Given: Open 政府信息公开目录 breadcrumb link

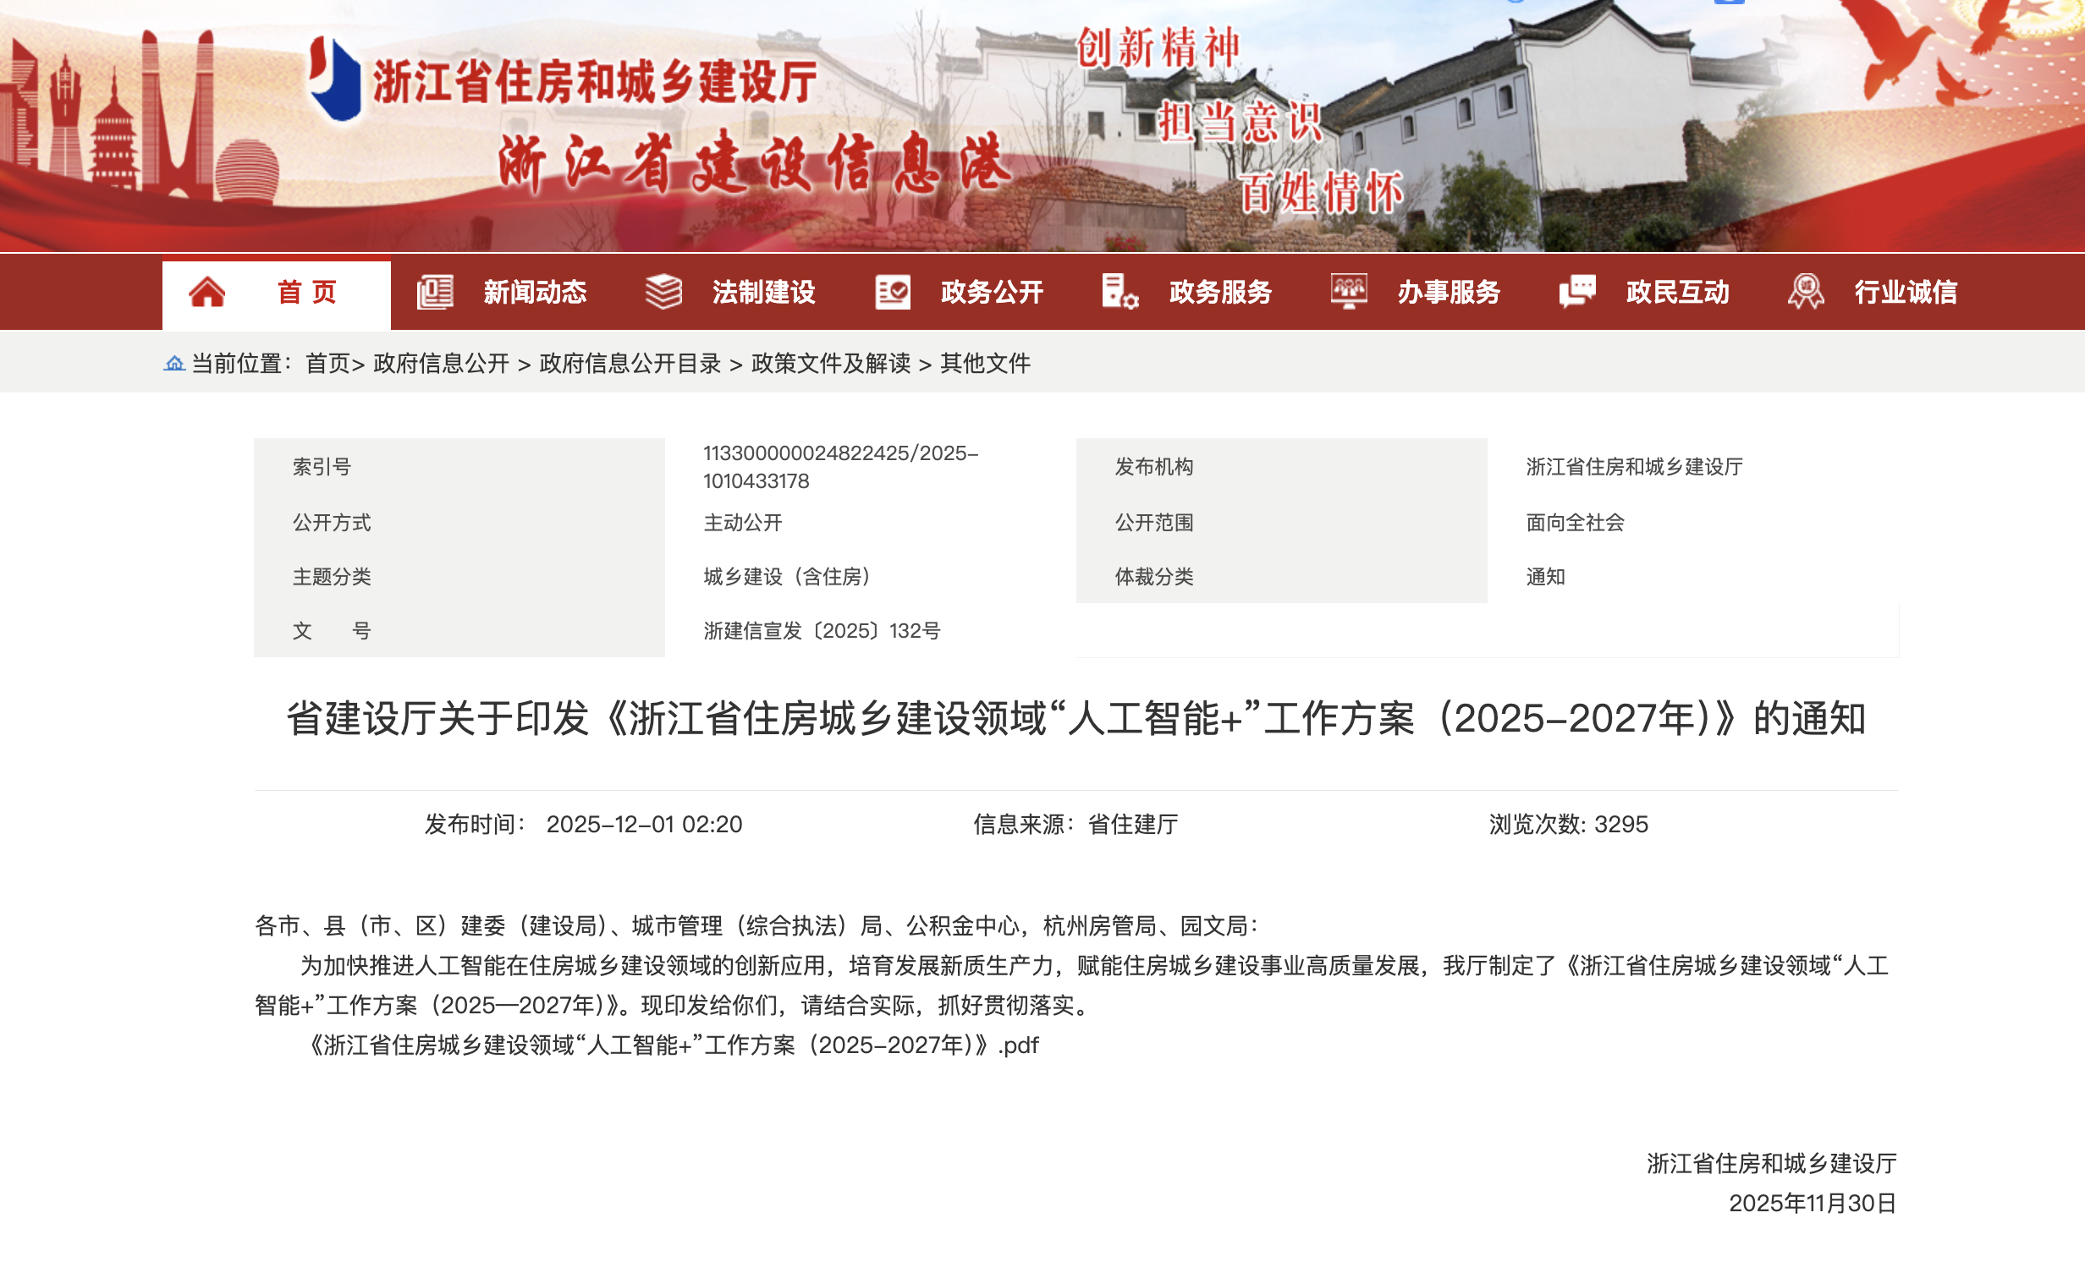Looking at the screenshot, I should (x=630, y=364).
